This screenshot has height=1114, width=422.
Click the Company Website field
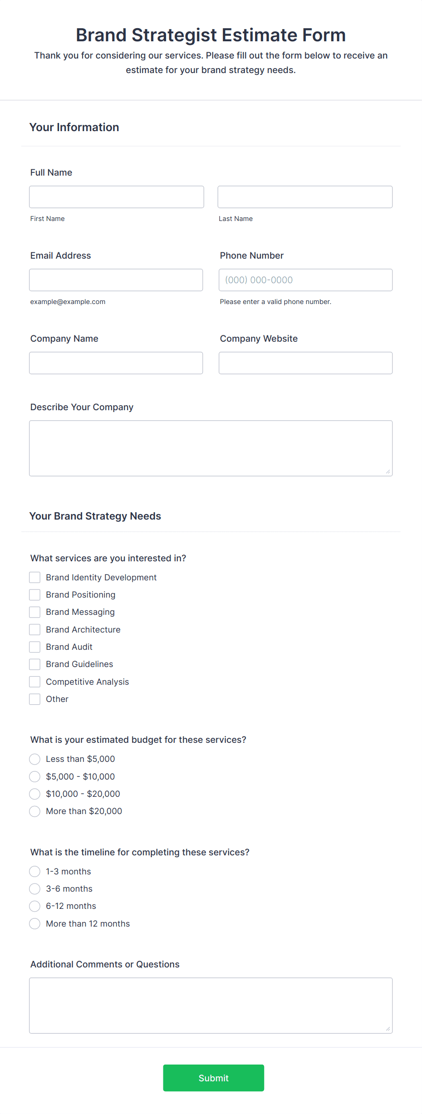tap(305, 363)
